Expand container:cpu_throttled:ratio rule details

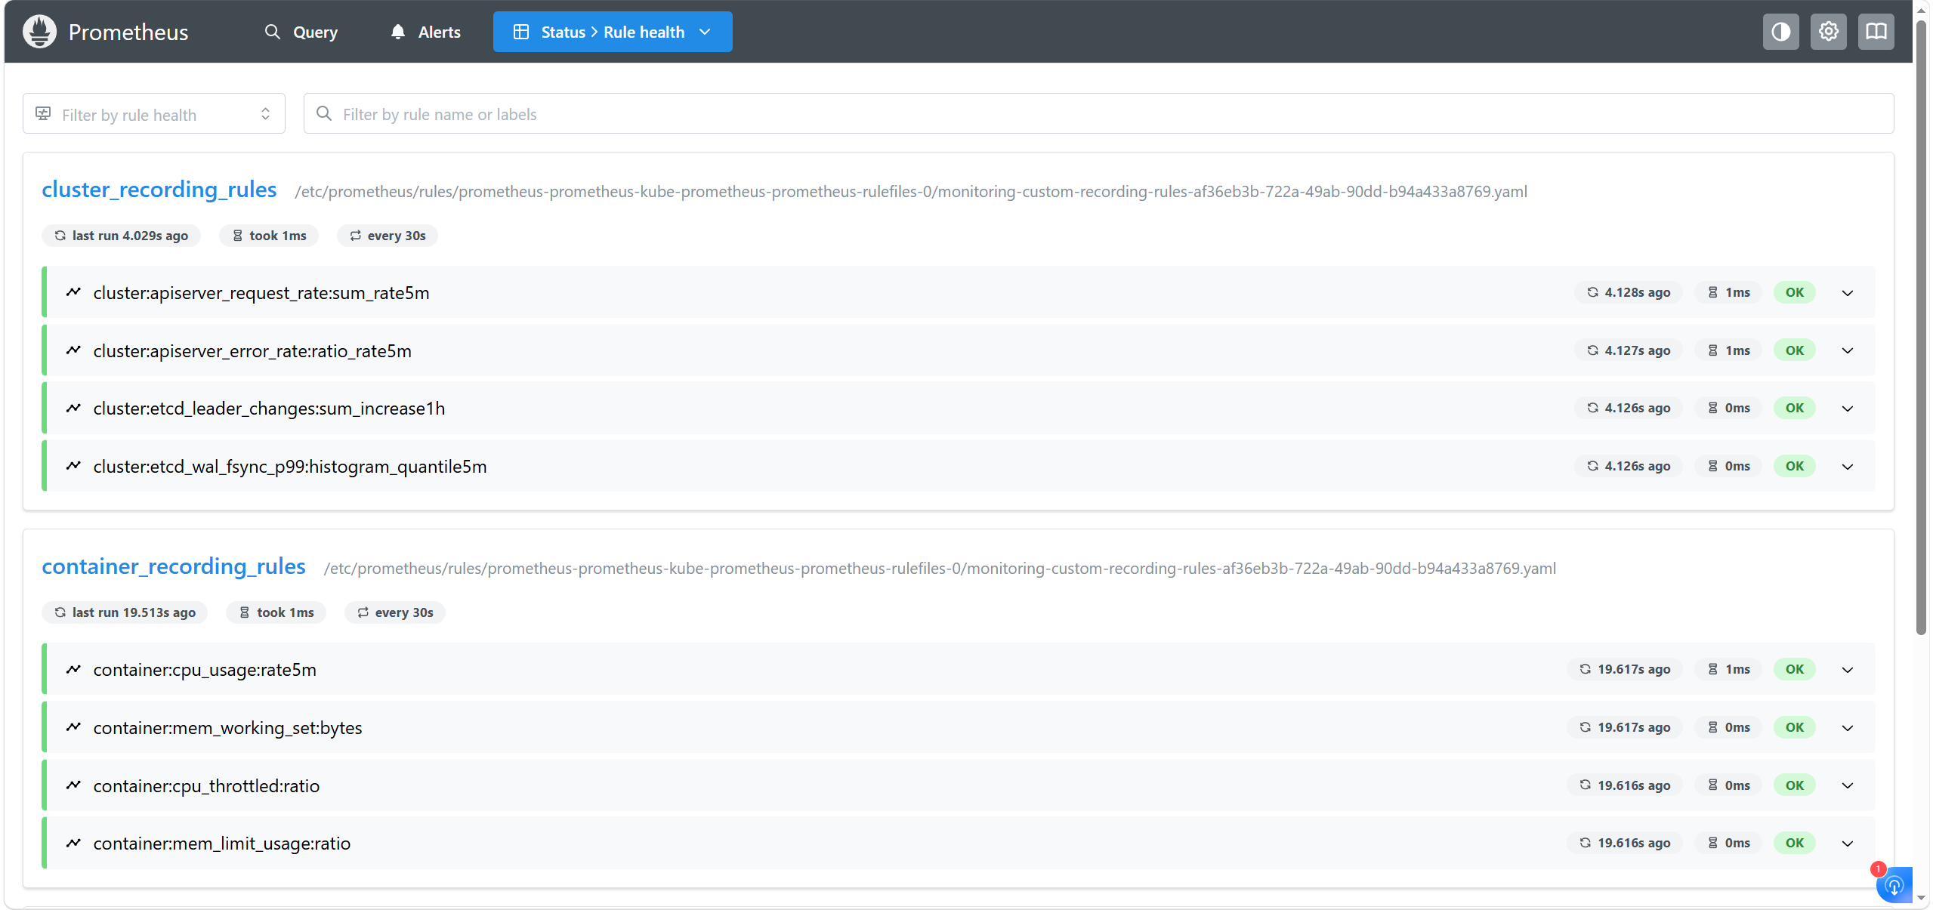click(x=1848, y=785)
